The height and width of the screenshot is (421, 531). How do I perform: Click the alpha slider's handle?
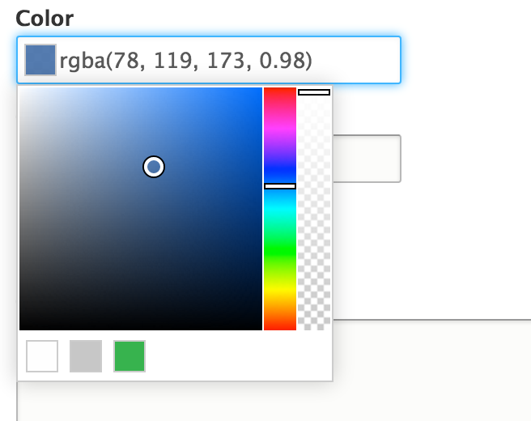[x=314, y=92]
